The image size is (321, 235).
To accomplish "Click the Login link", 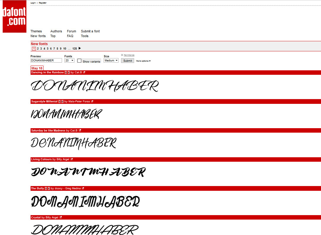I will (x=33, y=3).
